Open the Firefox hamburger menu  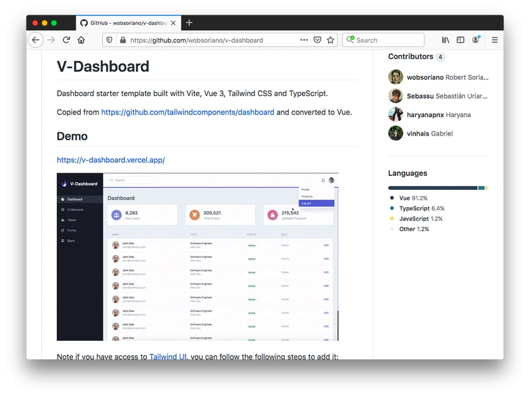pos(494,40)
